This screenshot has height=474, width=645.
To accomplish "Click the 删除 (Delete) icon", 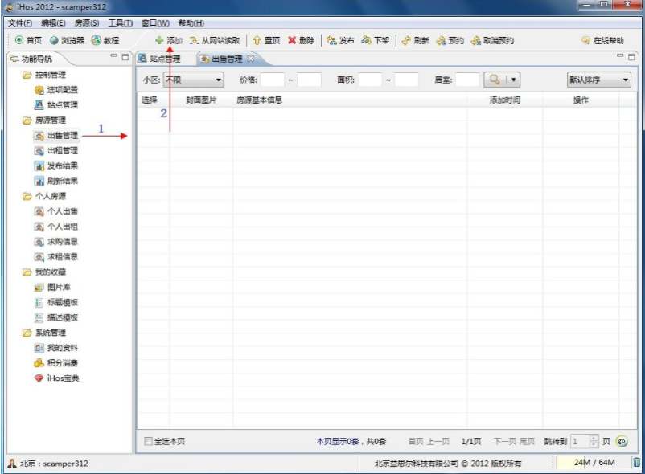I will 301,40.
